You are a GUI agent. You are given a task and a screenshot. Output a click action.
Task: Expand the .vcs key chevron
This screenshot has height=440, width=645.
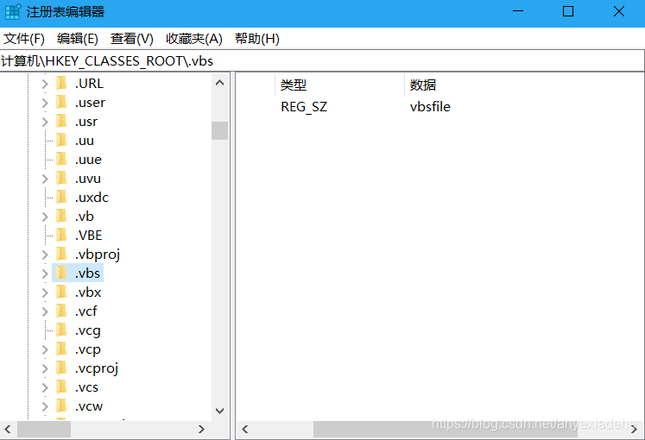tap(45, 387)
